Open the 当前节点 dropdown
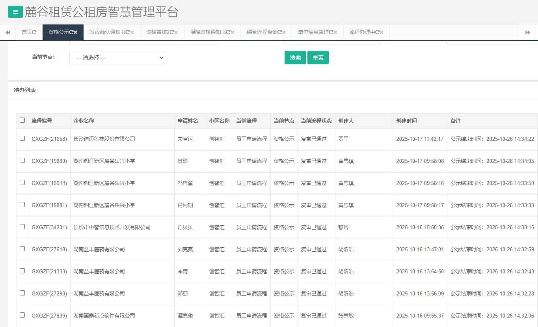Viewport: 538px width, 327px height. point(117,58)
